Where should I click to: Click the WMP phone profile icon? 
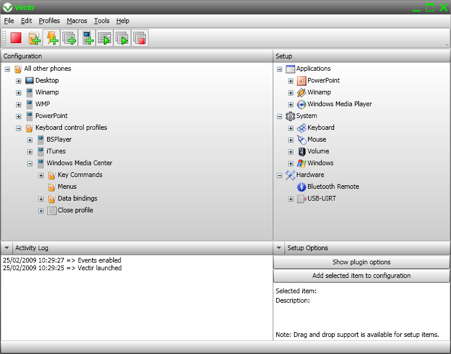click(x=30, y=104)
